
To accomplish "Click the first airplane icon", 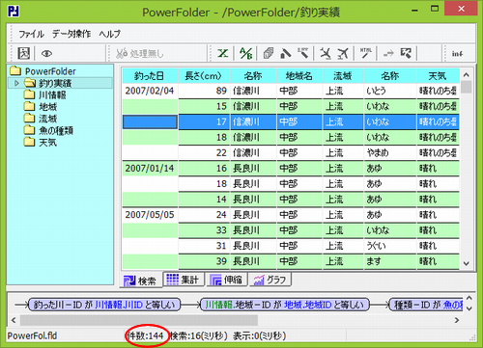I will [326, 53].
